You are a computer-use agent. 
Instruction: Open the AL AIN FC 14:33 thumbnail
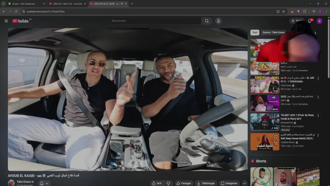click(x=265, y=84)
